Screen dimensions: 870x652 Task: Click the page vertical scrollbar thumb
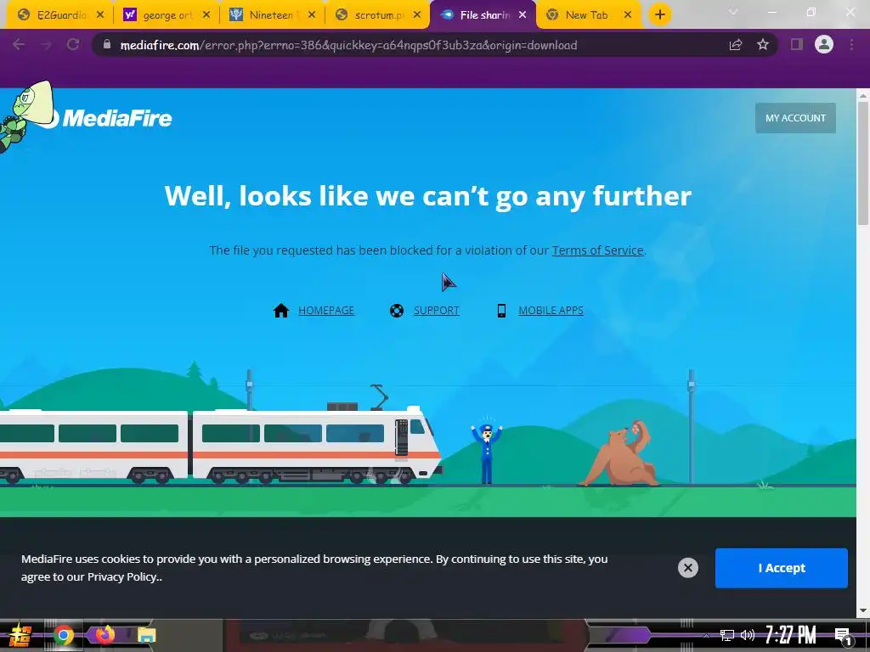[x=863, y=163]
